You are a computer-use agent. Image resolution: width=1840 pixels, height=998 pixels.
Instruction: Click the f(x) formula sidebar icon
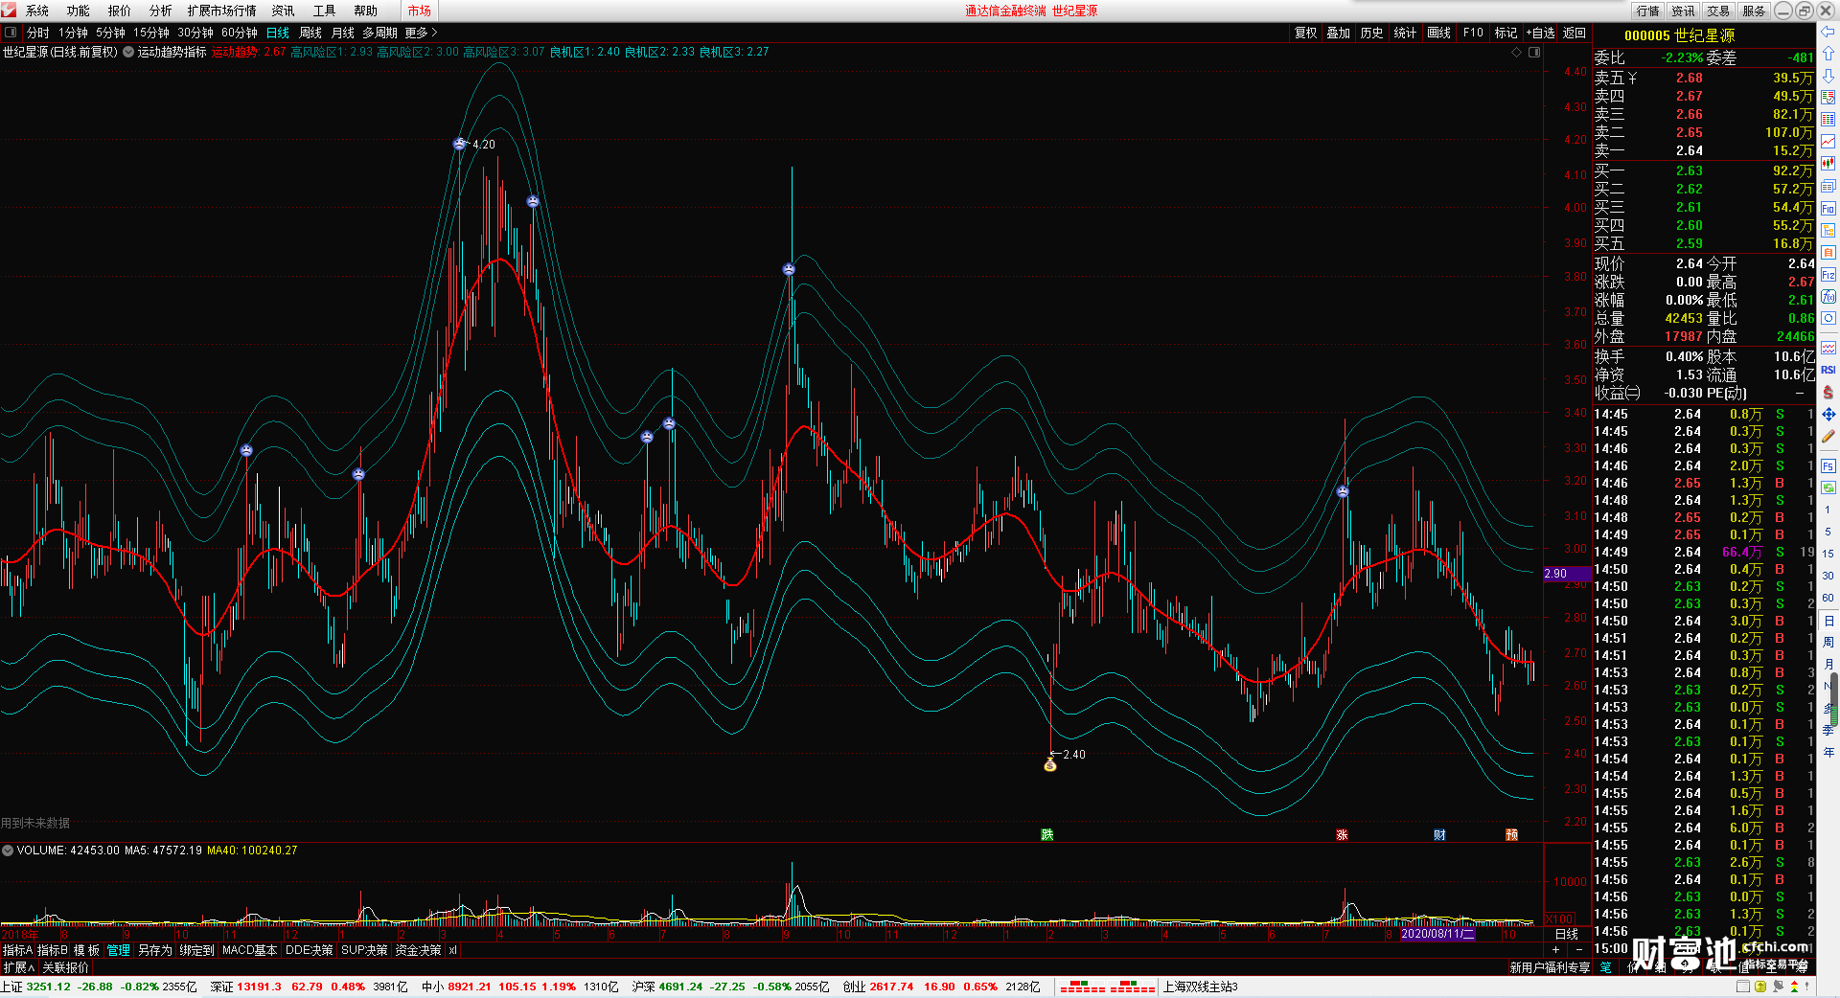(1828, 296)
